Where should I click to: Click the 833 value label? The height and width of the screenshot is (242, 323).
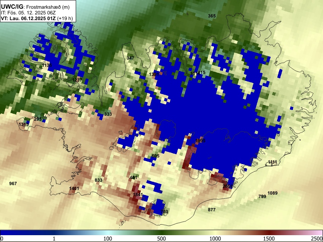pyautogui.click(x=98, y=180)
